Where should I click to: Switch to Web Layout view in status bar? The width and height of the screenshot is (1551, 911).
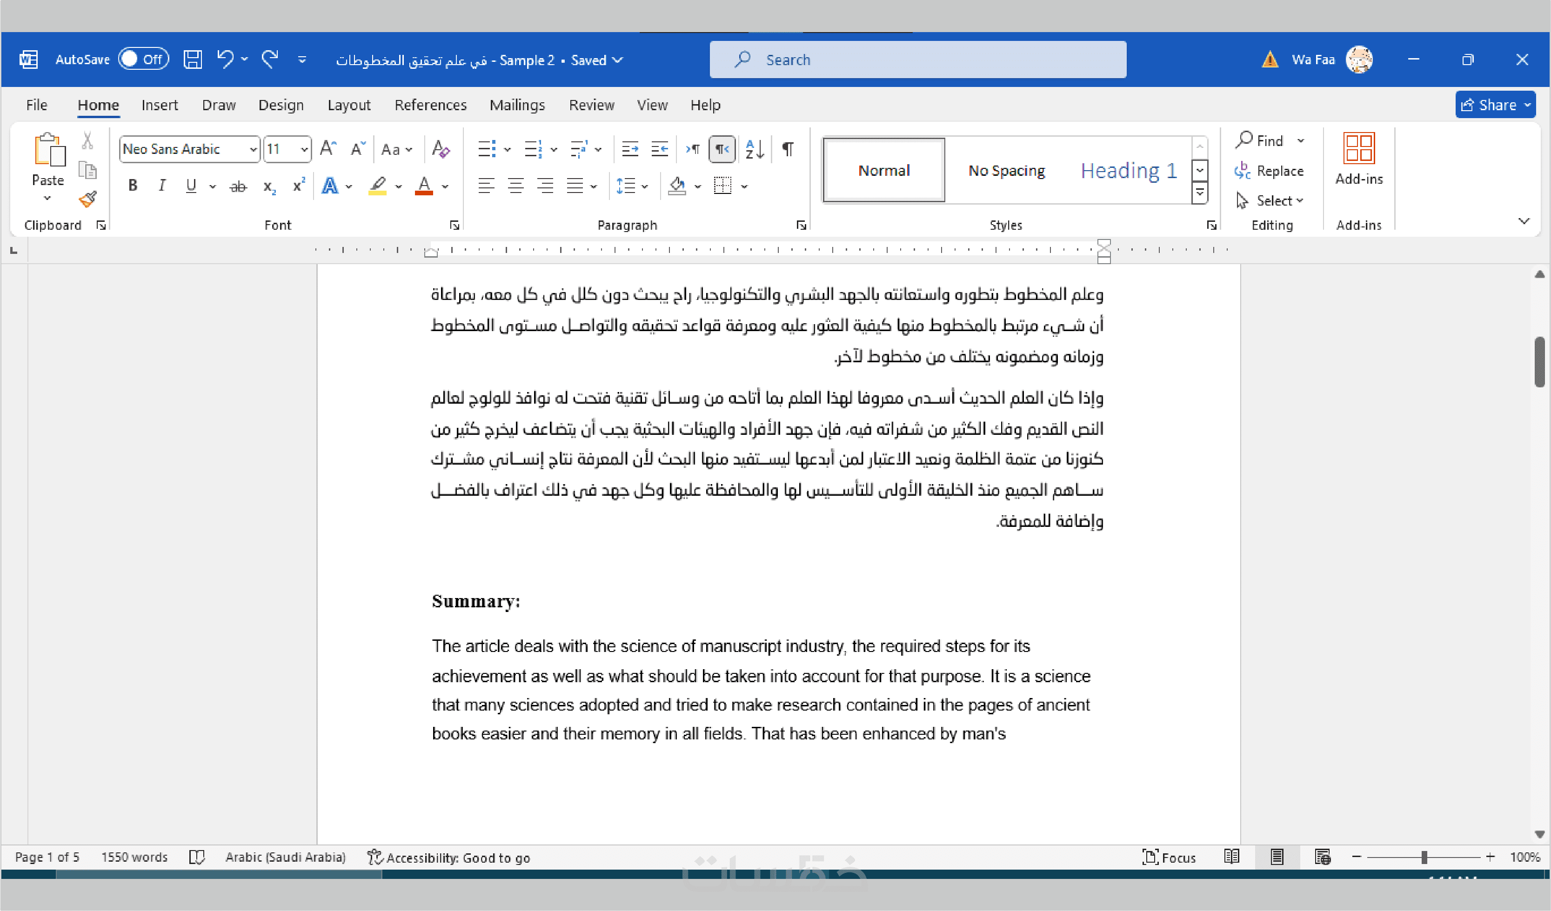point(1323,857)
